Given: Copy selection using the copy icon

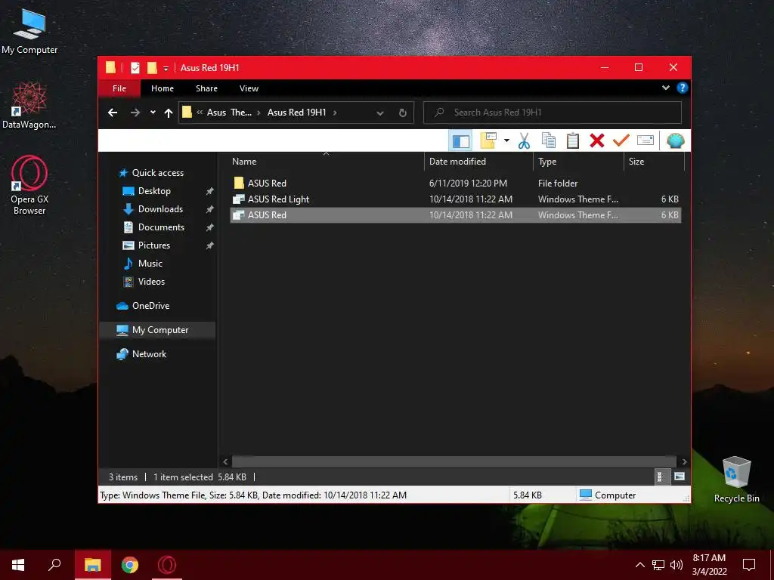Looking at the screenshot, I should (549, 140).
